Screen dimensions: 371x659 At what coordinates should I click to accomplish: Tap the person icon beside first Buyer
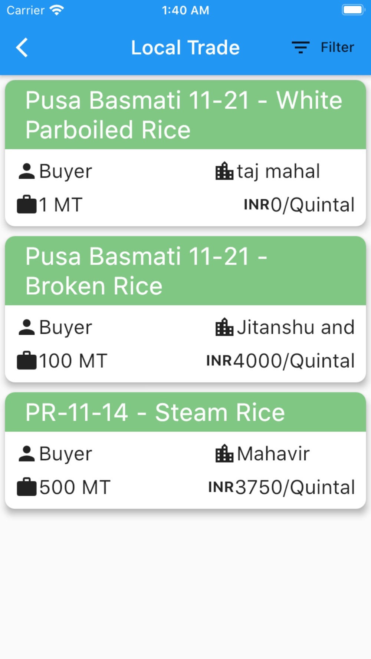27,171
